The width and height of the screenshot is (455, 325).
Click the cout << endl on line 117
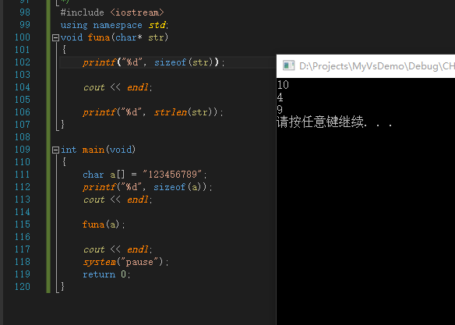118,249
